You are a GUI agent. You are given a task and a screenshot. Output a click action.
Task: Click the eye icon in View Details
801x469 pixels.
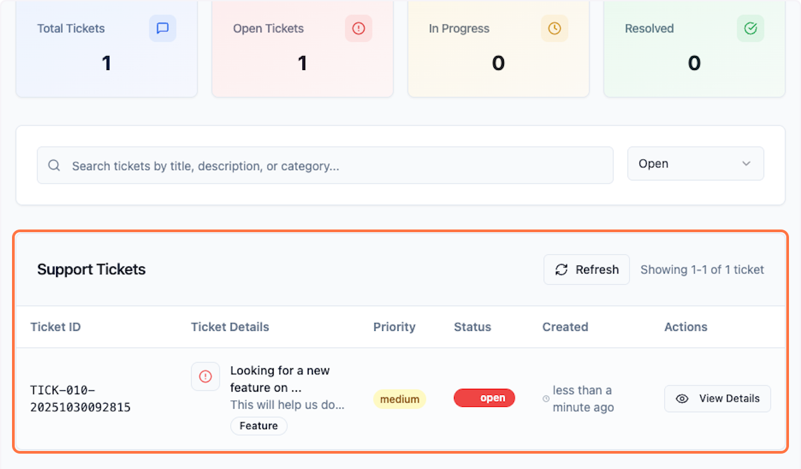point(682,399)
